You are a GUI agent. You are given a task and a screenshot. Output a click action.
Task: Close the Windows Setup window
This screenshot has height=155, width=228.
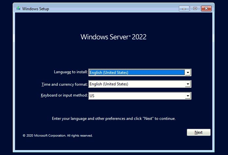206,9
